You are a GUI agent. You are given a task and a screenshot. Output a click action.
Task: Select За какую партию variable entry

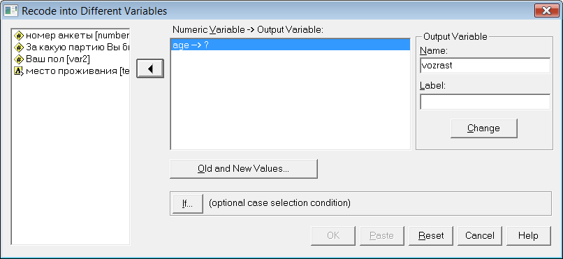click(71, 47)
